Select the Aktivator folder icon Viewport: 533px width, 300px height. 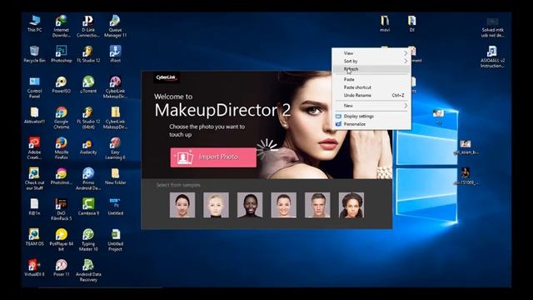click(x=34, y=115)
